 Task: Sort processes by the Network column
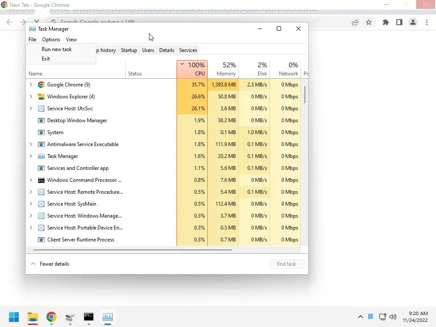[286, 69]
